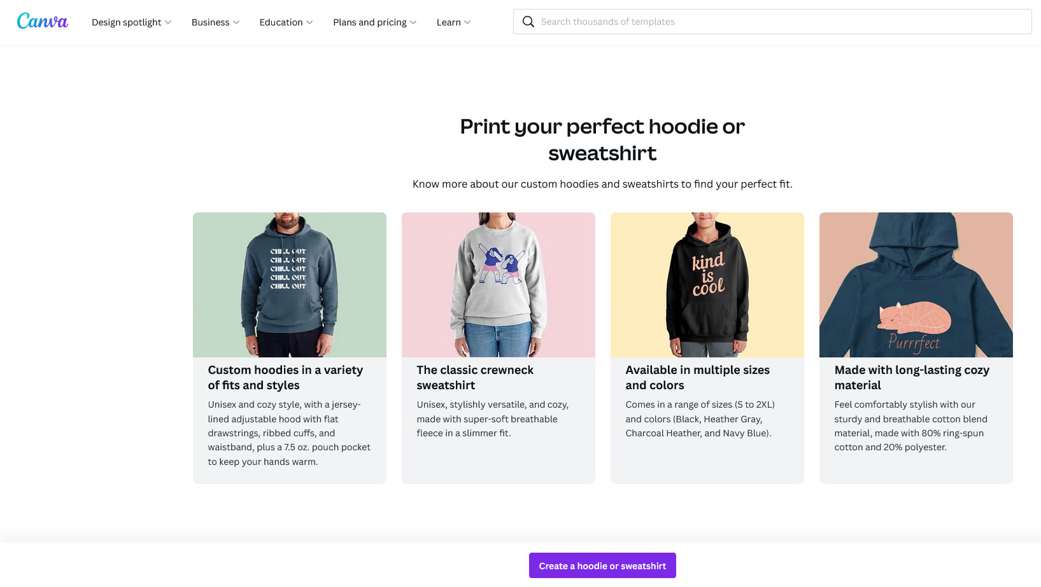
Task: Click the Canva logo
Action: (42, 22)
